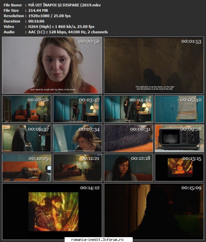Click the file size value 214.44 MB
The width and height of the screenshot is (206, 242).
click(x=38, y=10)
